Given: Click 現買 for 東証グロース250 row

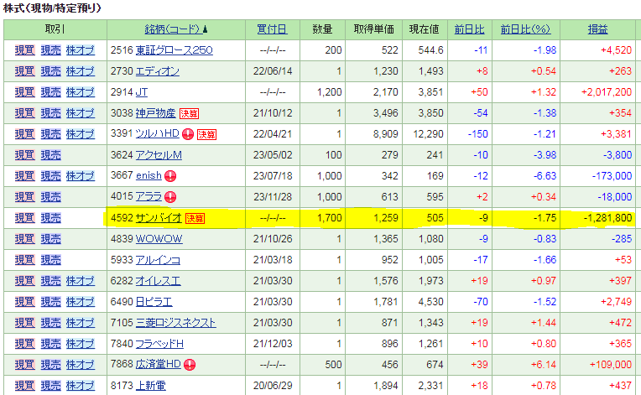Looking at the screenshot, I should pyautogui.click(x=24, y=50).
